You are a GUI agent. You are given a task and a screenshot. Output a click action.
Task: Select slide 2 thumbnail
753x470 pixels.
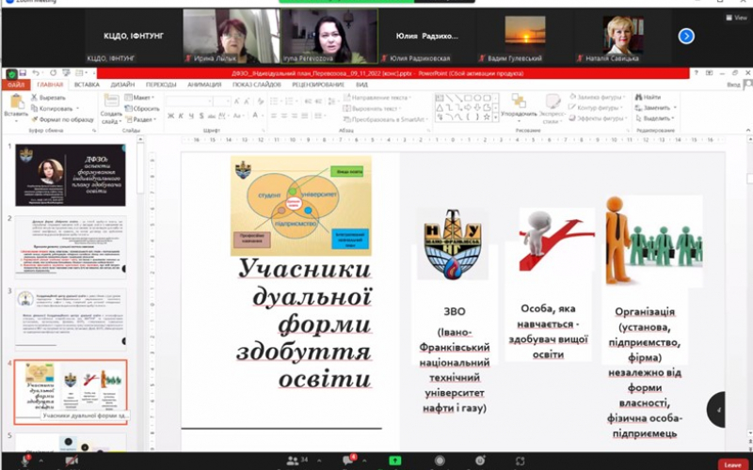(71, 247)
